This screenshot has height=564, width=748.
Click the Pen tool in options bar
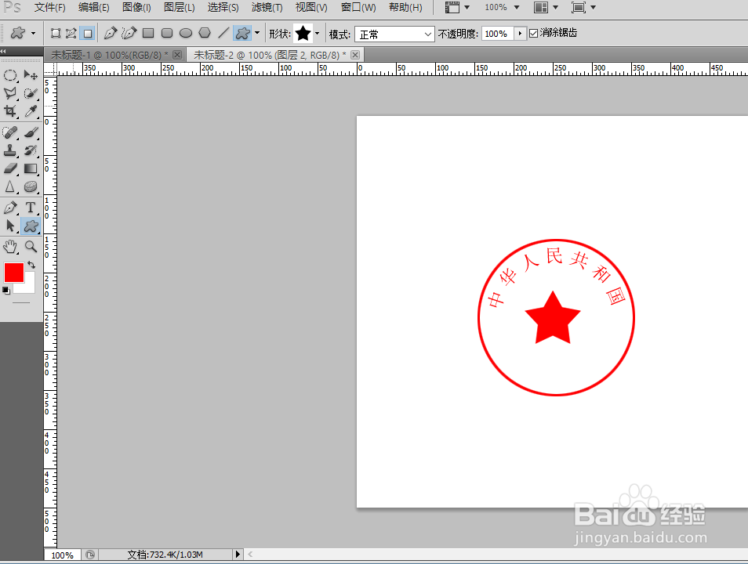point(111,34)
